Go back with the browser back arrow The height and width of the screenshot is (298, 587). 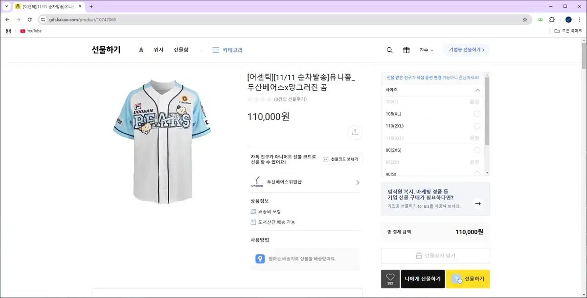(x=7, y=20)
